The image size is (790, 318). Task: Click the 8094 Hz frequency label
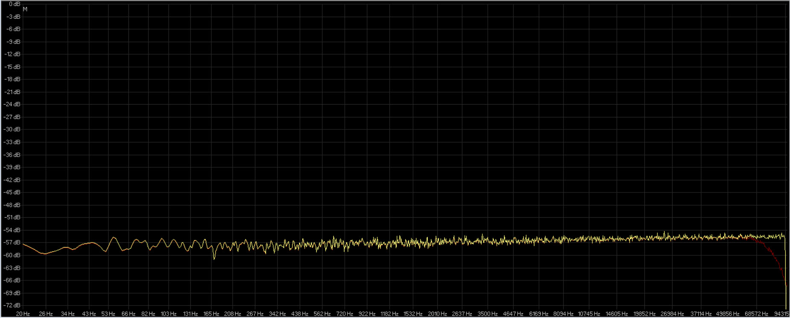click(x=563, y=314)
